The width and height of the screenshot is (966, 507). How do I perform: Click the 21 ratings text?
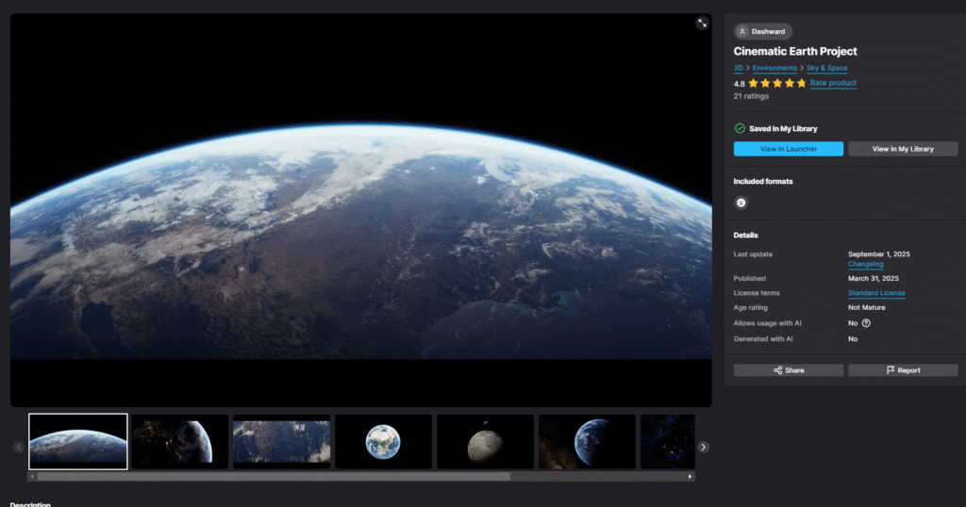751,96
